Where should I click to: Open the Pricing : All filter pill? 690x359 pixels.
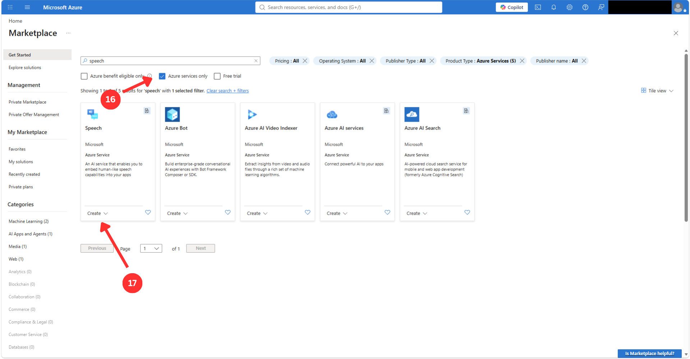[287, 61]
